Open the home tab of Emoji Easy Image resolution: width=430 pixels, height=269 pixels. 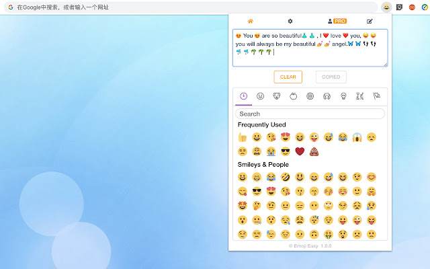[x=250, y=21]
